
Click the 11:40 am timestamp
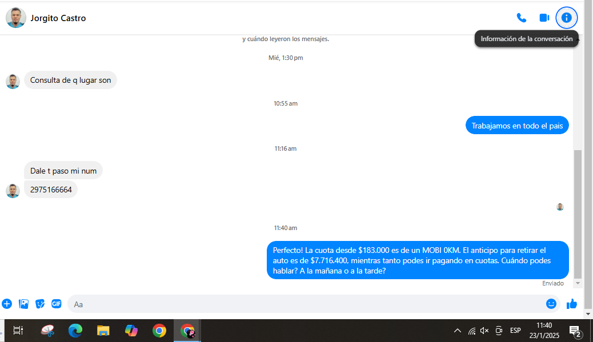[x=286, y=228]
